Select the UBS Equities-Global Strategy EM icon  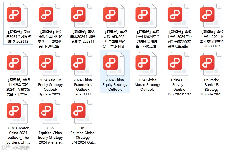coord(82,112)
